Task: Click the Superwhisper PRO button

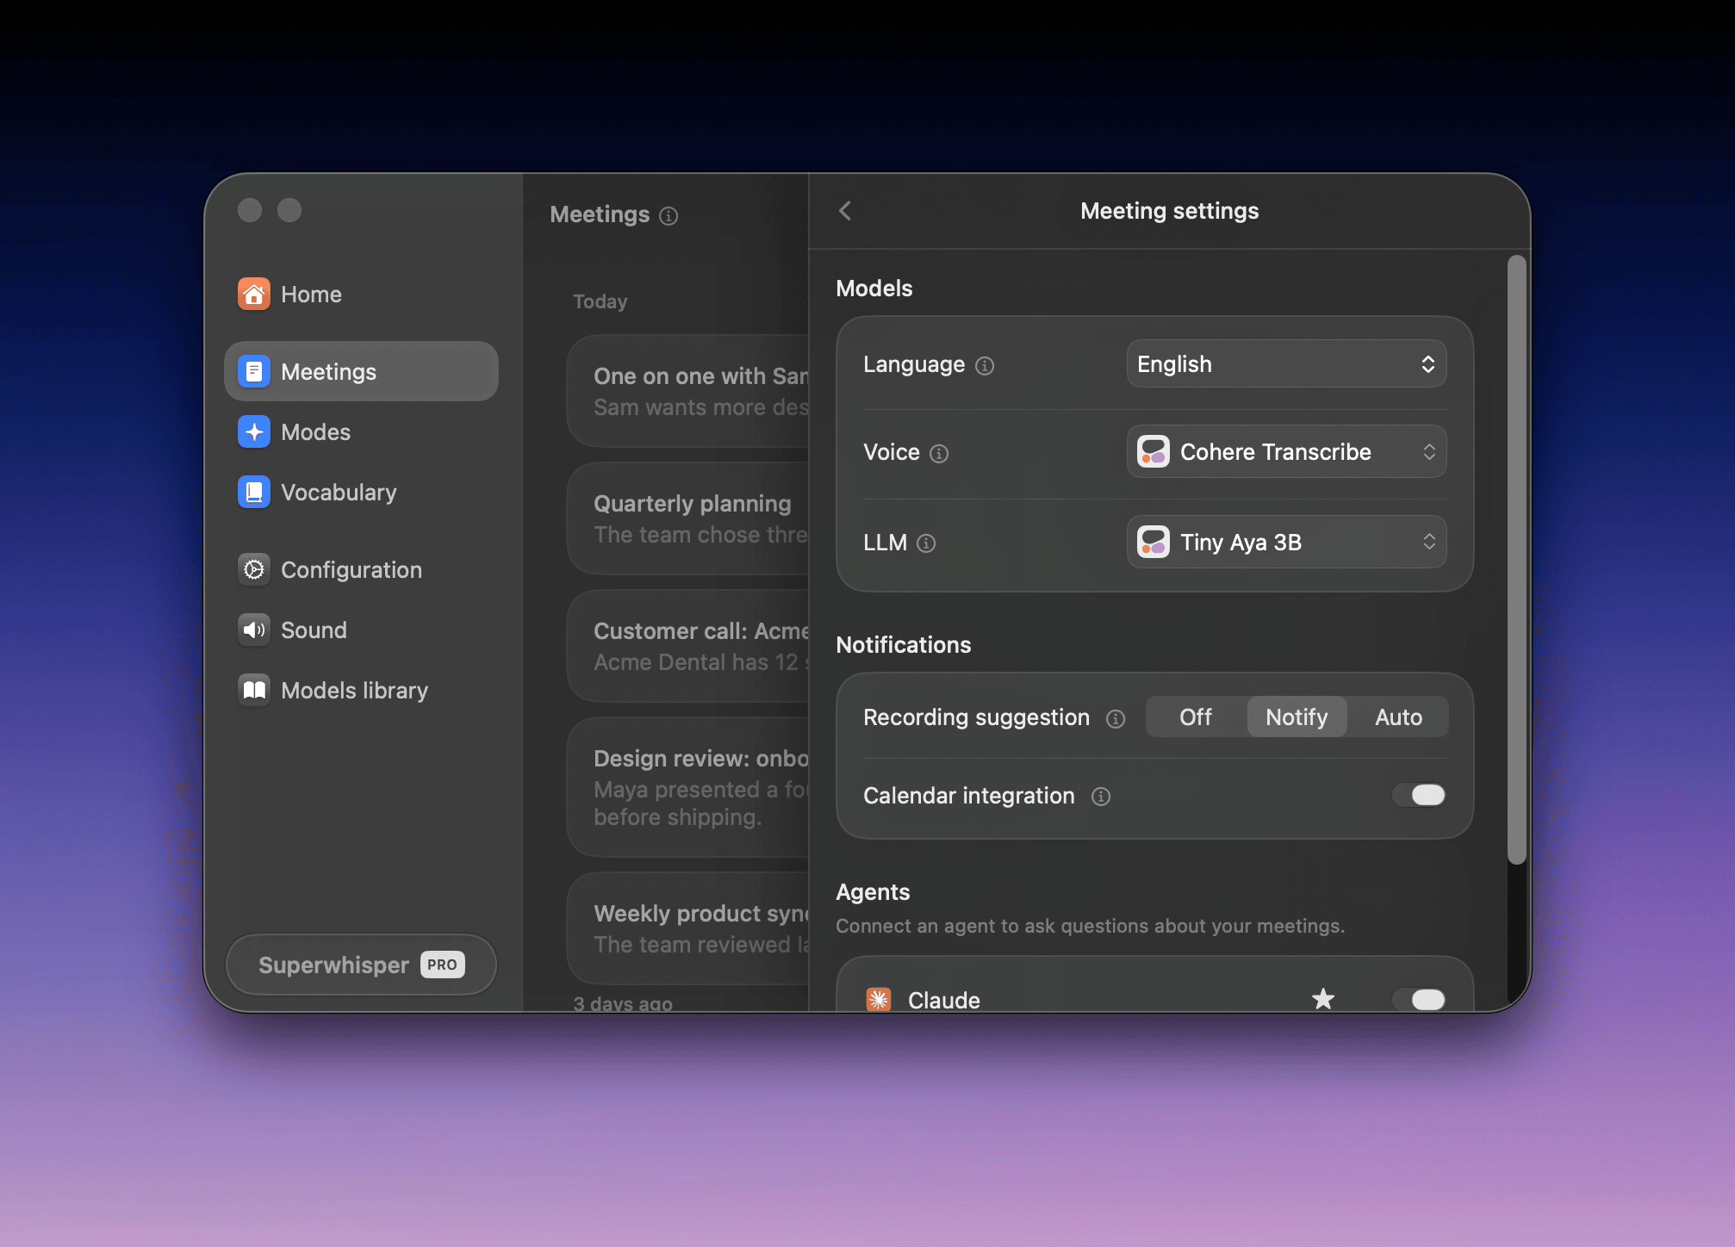Action: 361,965
